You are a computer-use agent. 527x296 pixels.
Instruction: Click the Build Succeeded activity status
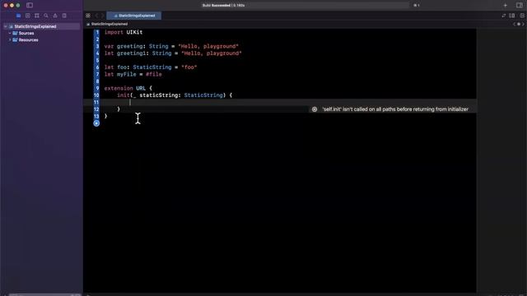[223, 6]
